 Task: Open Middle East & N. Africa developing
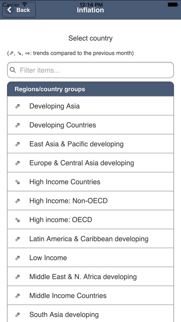[90, 276]
